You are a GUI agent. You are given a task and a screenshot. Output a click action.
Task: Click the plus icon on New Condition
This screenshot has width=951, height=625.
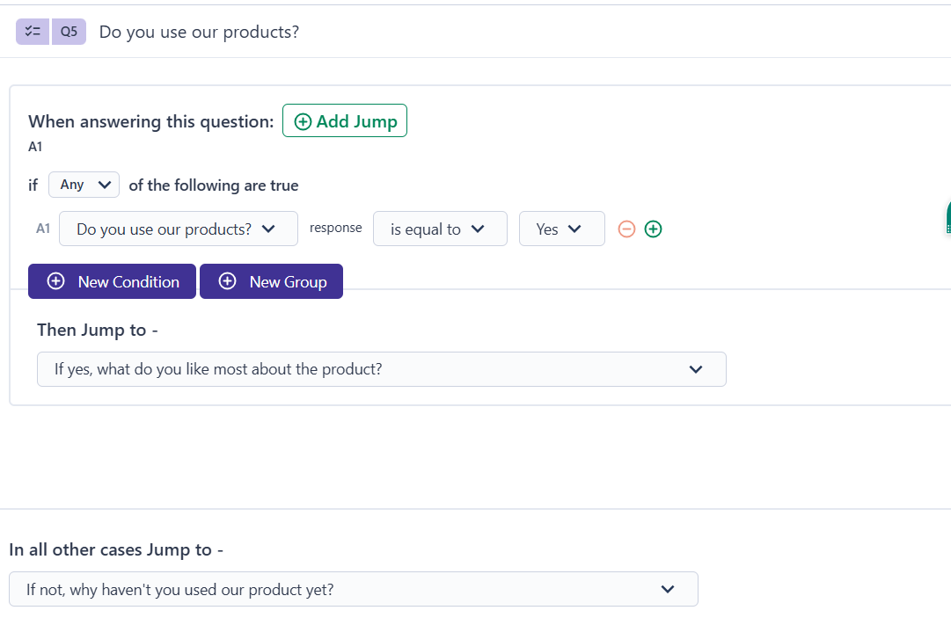click(55, 281)
